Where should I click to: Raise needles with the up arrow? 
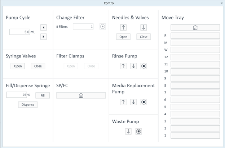123,27
